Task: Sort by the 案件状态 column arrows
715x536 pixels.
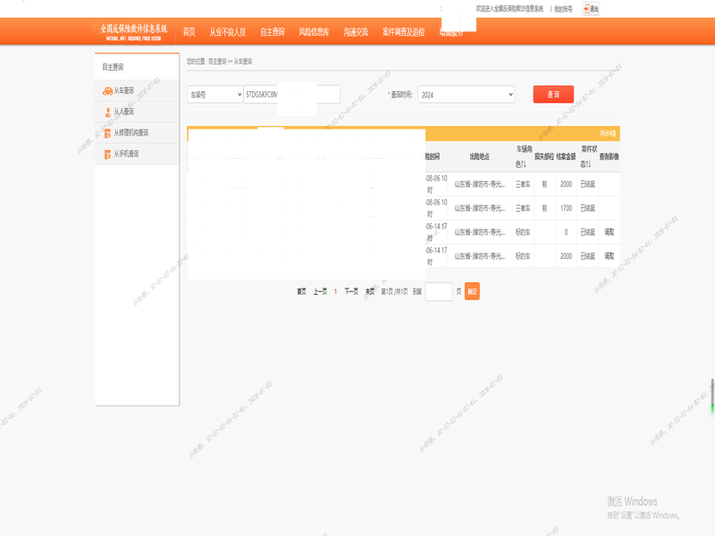Action: point(588,164)
